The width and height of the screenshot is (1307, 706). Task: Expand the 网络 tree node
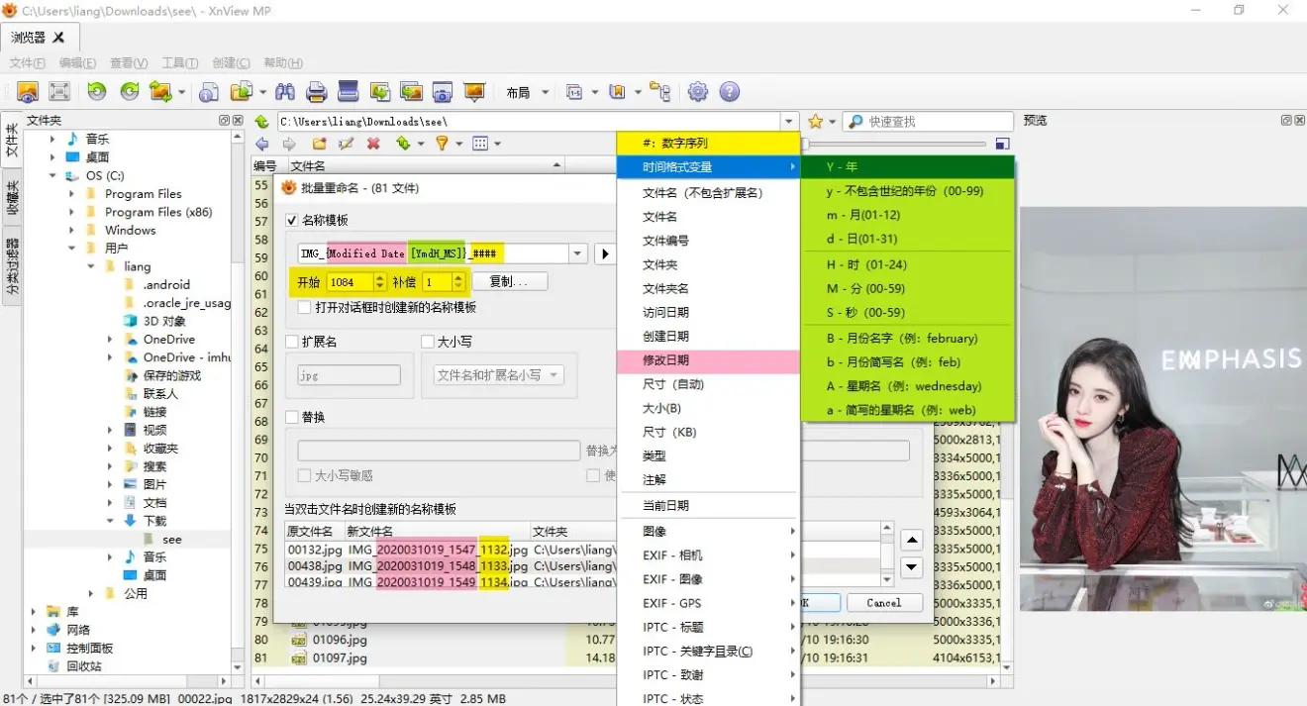pyautogui.click(x=34, y=630)
